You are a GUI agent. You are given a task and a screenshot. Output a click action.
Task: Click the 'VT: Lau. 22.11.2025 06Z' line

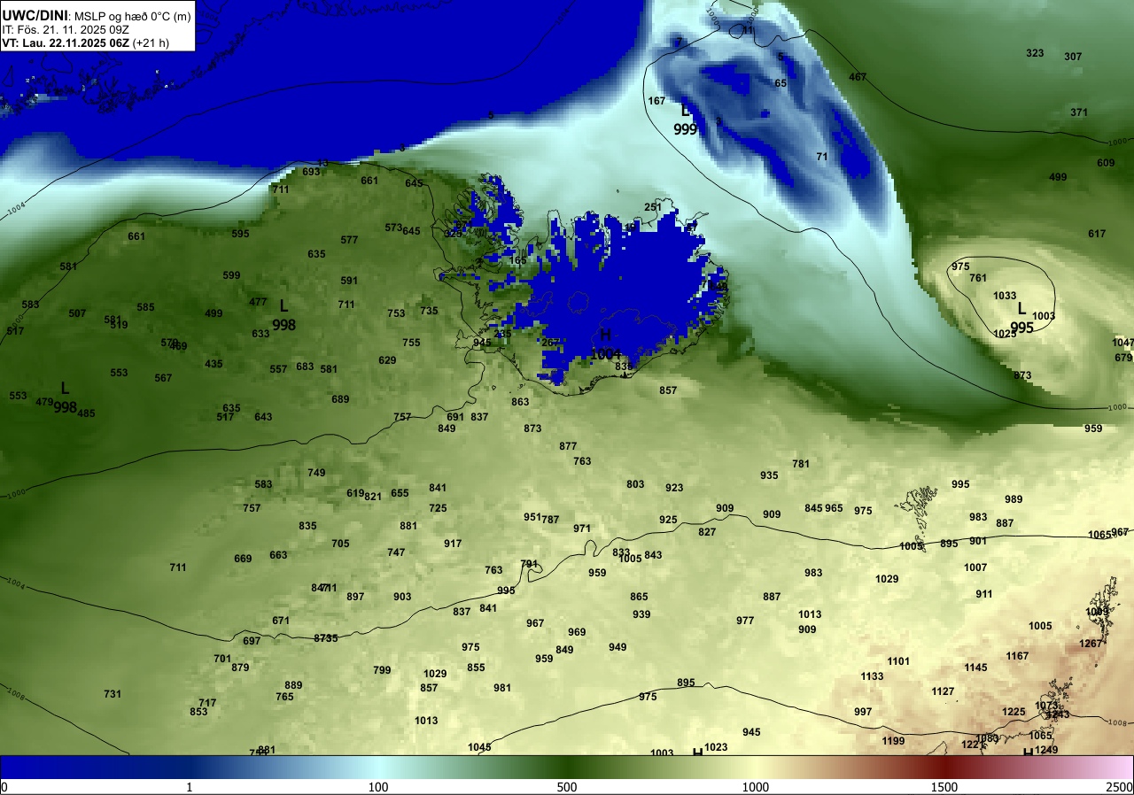click(x=66, y=42)
